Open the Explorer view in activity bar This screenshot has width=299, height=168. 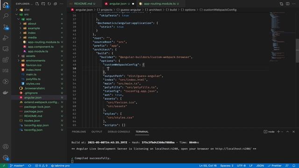pyautogui.click(x=6, y=5)
